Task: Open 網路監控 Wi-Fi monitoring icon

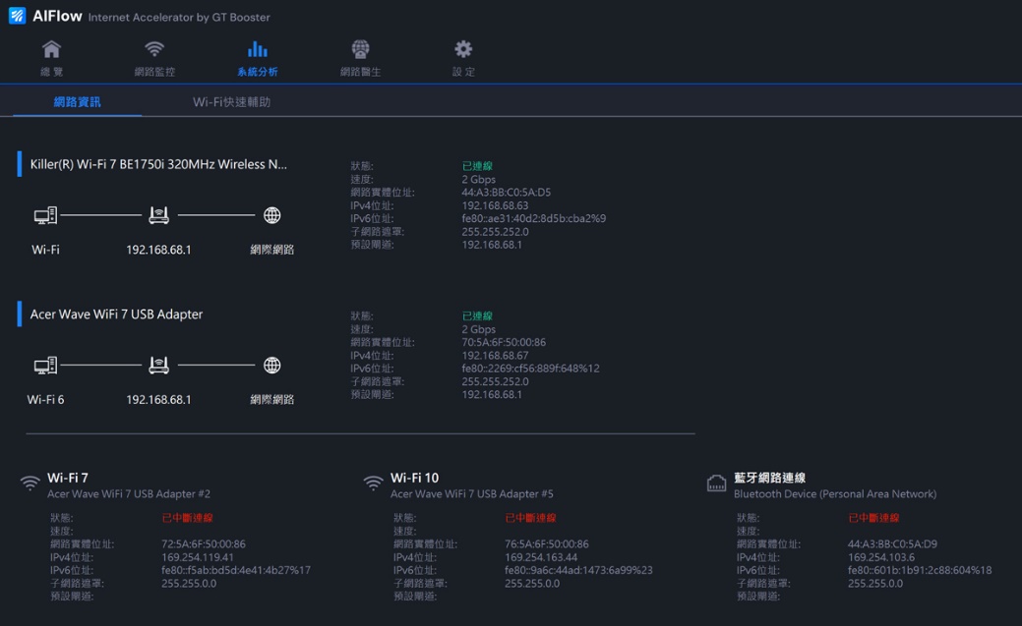Action: (154, 50)
